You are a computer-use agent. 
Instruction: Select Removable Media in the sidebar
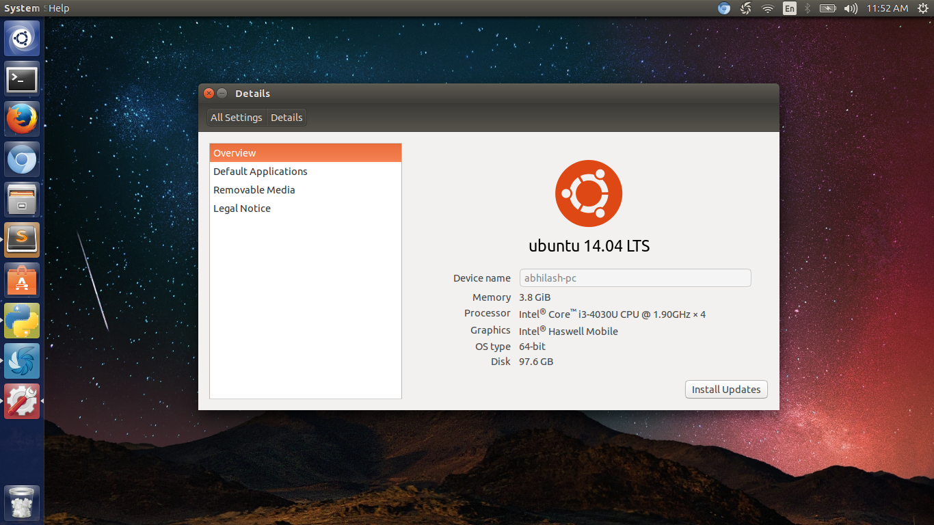click(x=306, y=190)
